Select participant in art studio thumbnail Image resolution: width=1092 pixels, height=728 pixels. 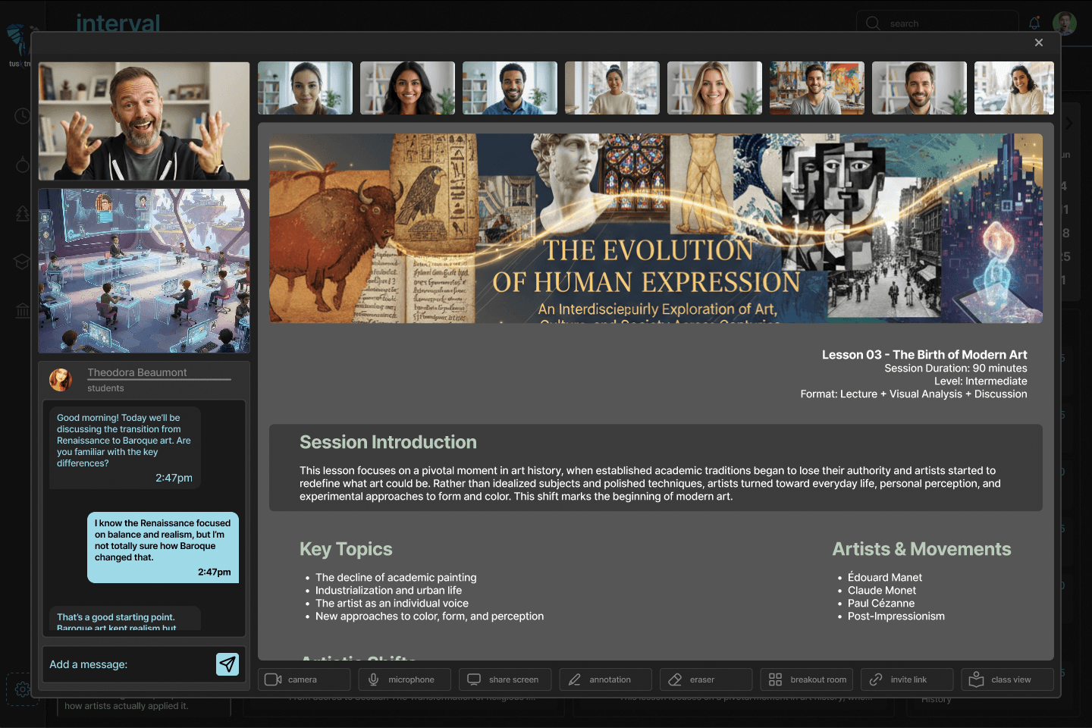click(817, 88)
